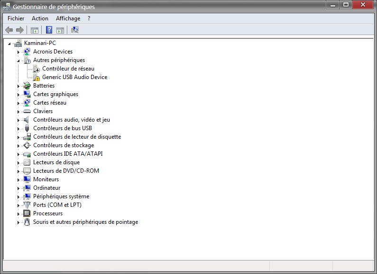The width and height of the screenshot is (377, 274).
Task: Expand Périphériques système node arrow
Action: (x=18, y=197)
